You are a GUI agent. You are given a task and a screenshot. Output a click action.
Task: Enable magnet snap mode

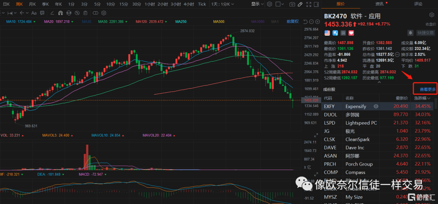tap(60, 13)
